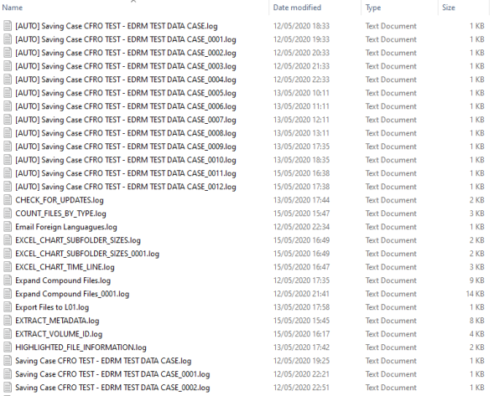The width and height of the screenshot is (494, 396).
Task: Click the Expand Compound Files_0001.log file icon
Action: tap(8, 294)
